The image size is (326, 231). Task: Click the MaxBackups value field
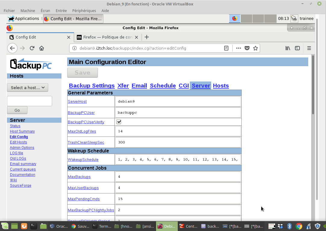click(x=178, y=177)
